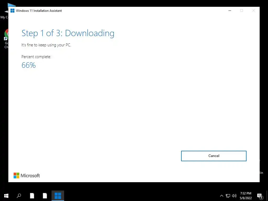Image resolution: width=268 pixels, height=201 pixels.
Task: Click the 'Step 1 of 3: Downloading' heading
Action: pyautogui.click(x=68, y=33)
